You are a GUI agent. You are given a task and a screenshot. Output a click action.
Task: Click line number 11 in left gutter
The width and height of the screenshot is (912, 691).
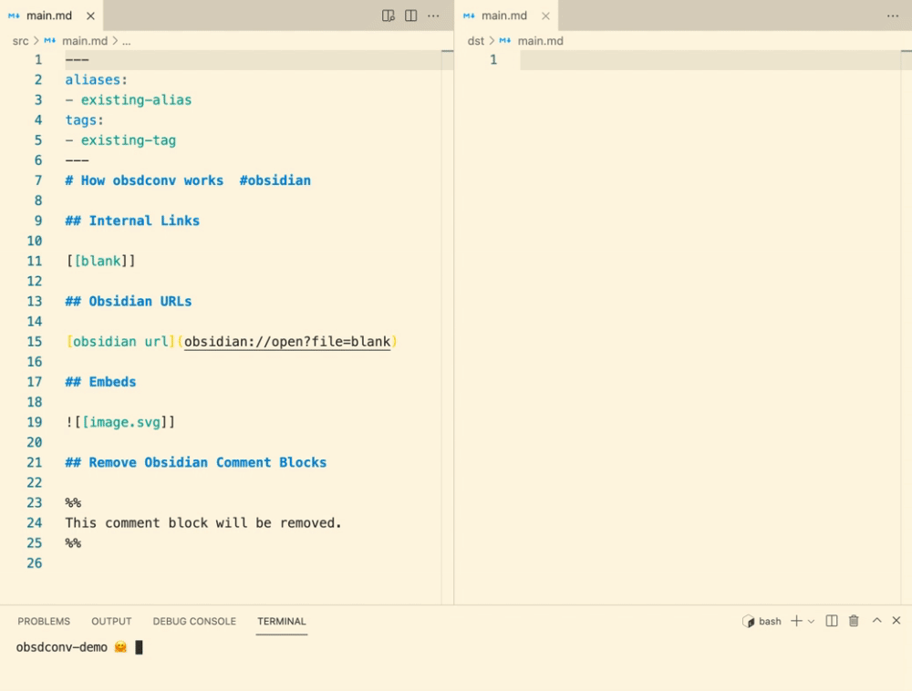[35, 261]
